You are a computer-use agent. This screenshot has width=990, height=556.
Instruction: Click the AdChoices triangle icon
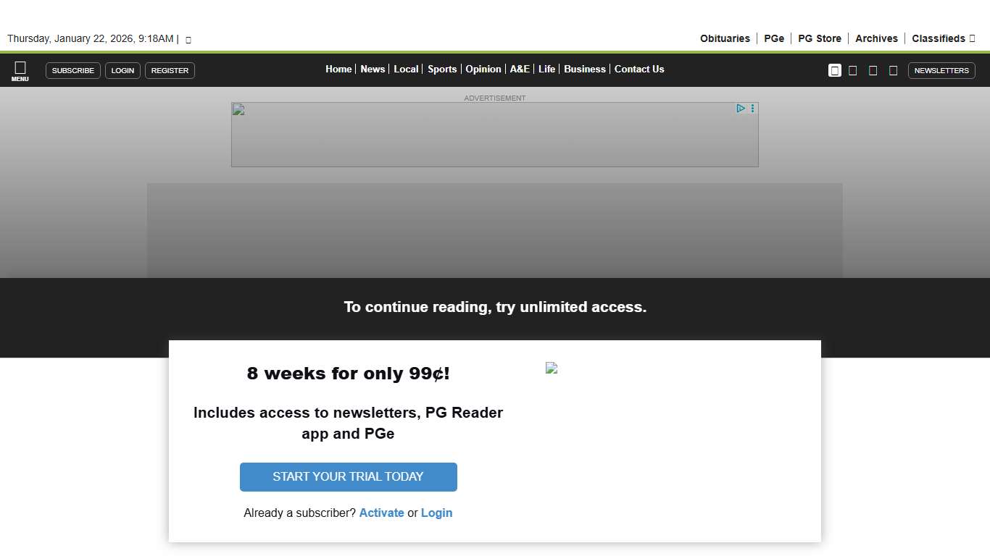click(x=741, y=109)
